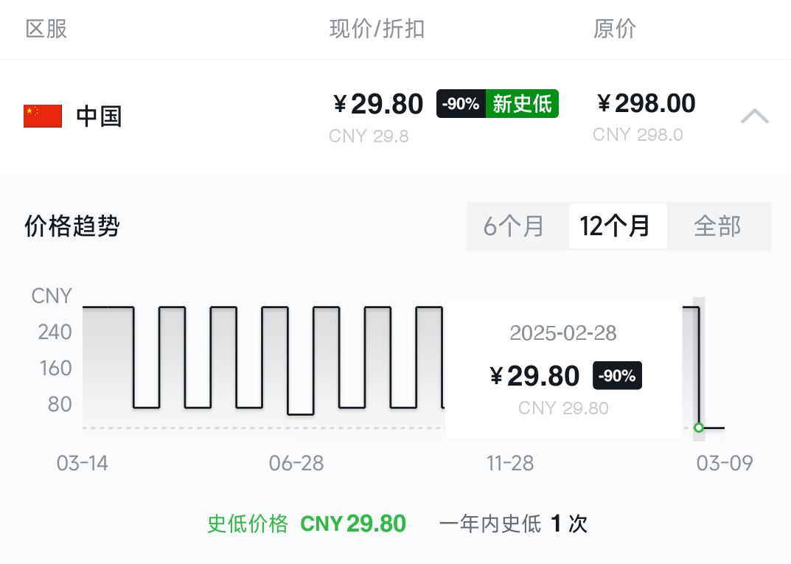Click the China flag icon
Image resolution: width=791 pixels, height=564 pixels.
tap(43, 116)
